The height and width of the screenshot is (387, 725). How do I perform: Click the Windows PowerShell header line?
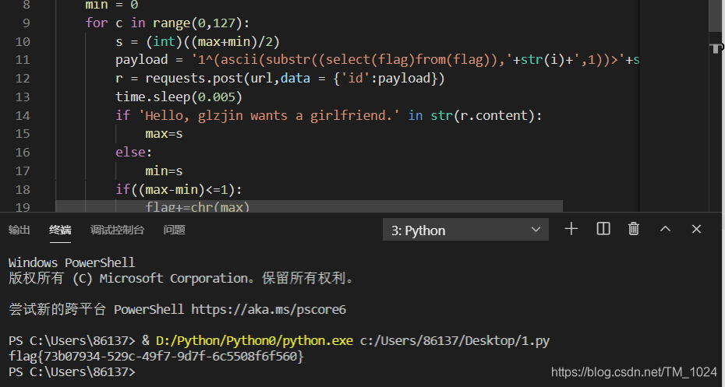[x=72, y=262]
